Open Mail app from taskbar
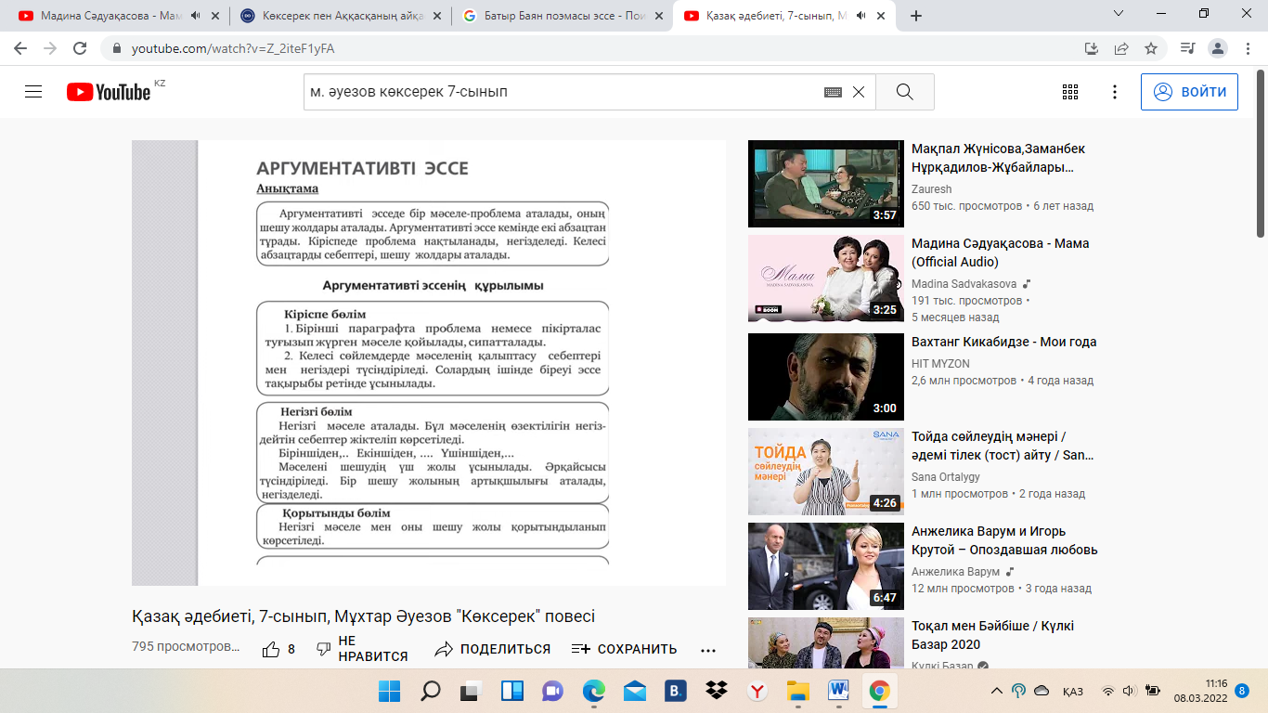This screenshot has width=1268, height=713. 634,691
